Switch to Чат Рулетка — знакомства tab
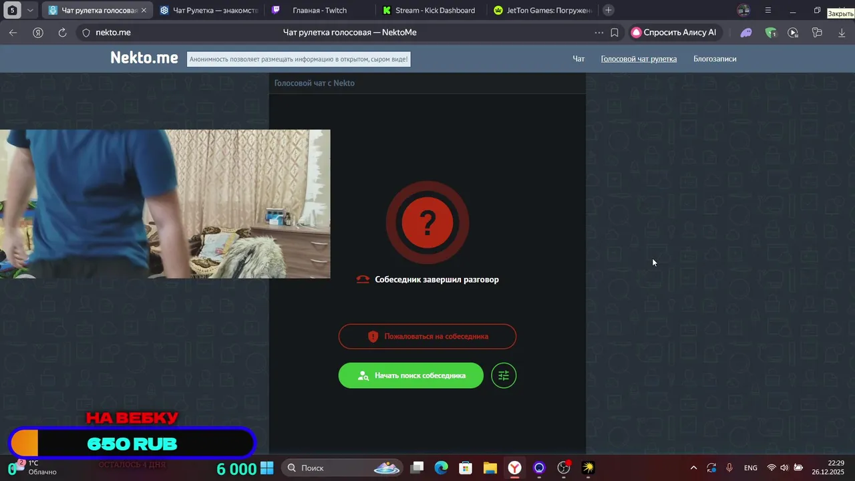Screen dimensions: 855x481 tap(209, 10)
